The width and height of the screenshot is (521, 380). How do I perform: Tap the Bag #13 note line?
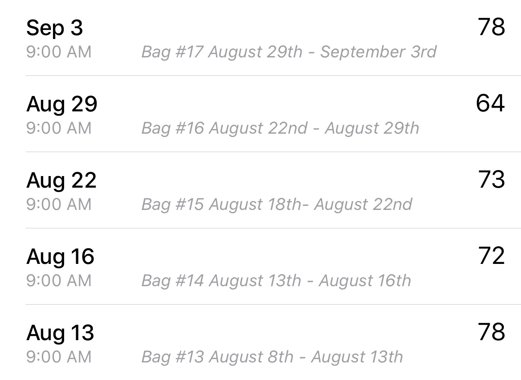pyautogui.click(x=272, y=357)
